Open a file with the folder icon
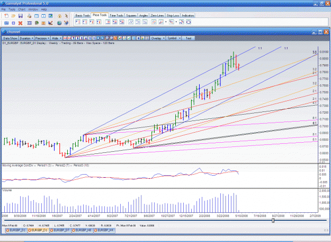Viewport: 331px width, 242px height. point(13,16)
